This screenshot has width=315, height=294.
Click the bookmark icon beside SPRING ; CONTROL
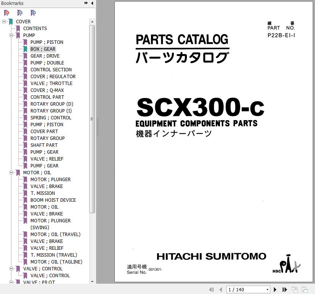click(25, 118)
